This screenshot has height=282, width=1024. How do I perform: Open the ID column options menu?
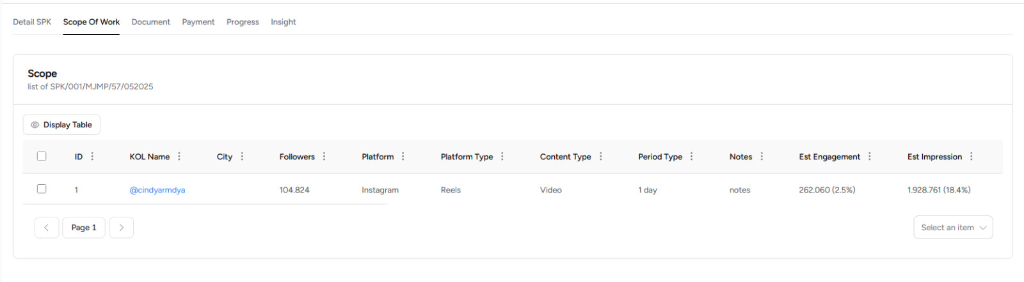click(x=92, y=157)
